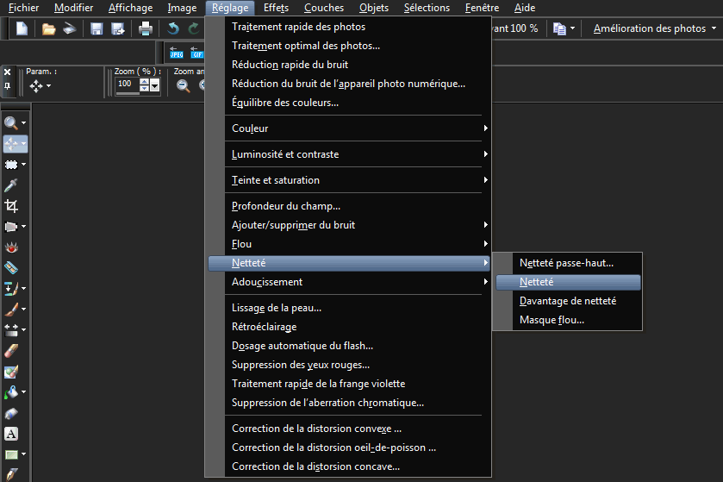Click the Print icon in toolbar
This screenshot has height=482, width=723.
pyautogui.click(x=146, y=28)
